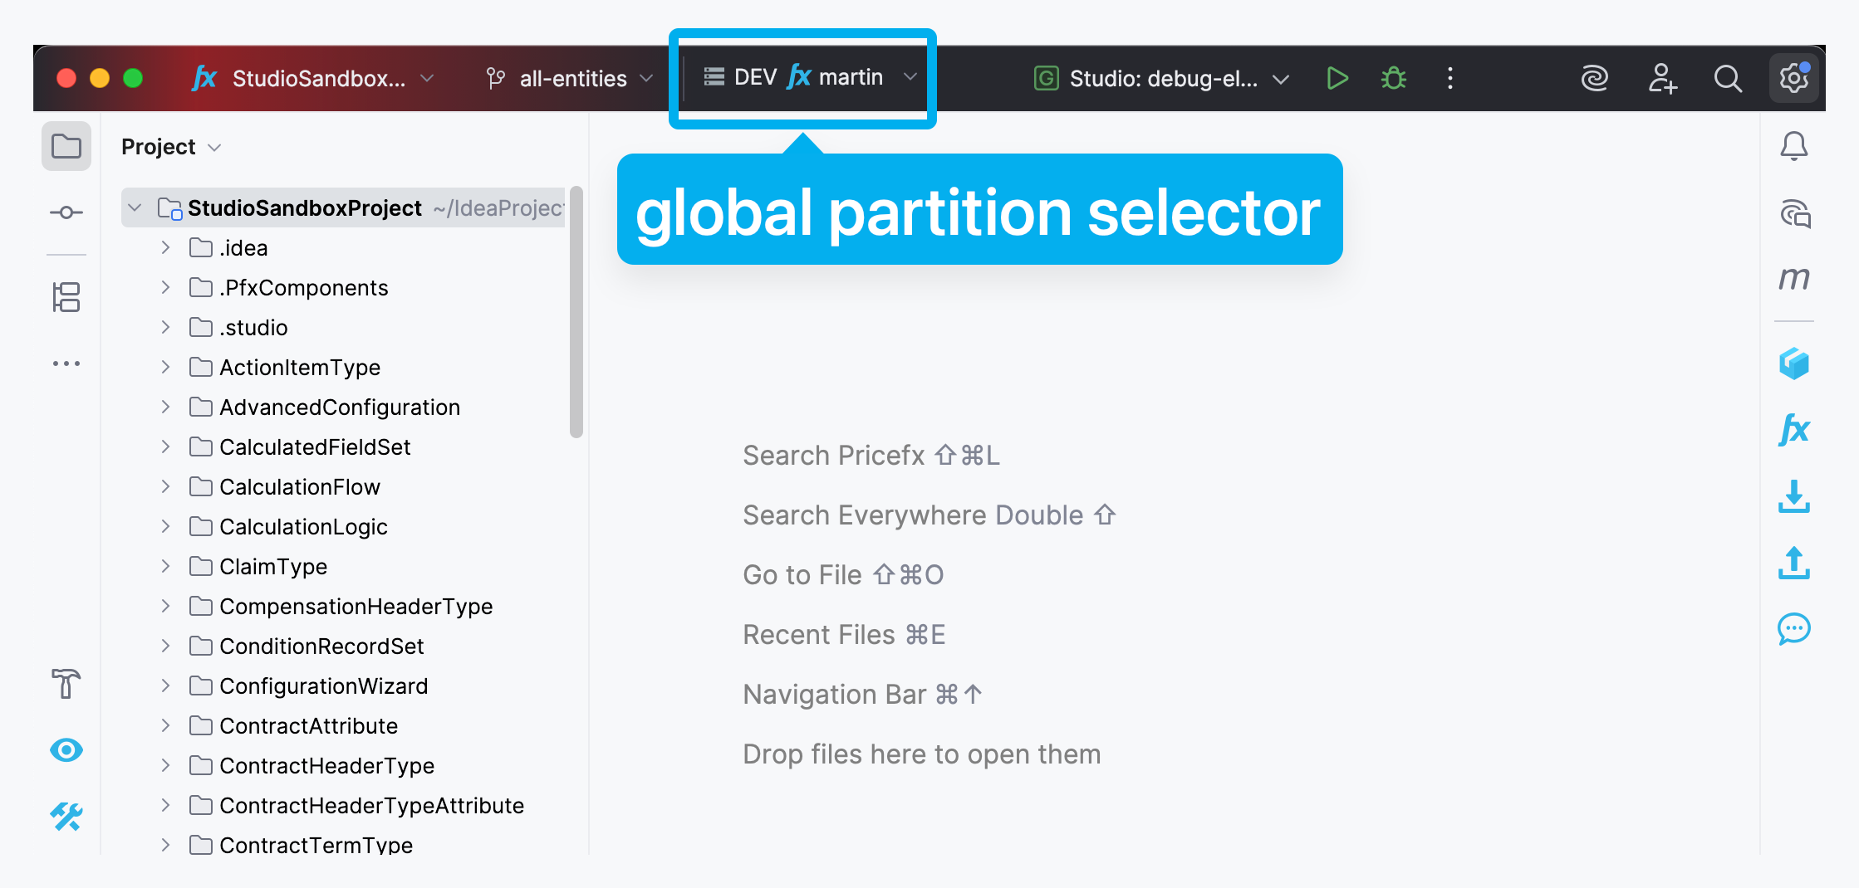The height and width of the screenshot is (888, 1859).
Task: Open the Build hammer tool window
Action: [x=66, y=684]
